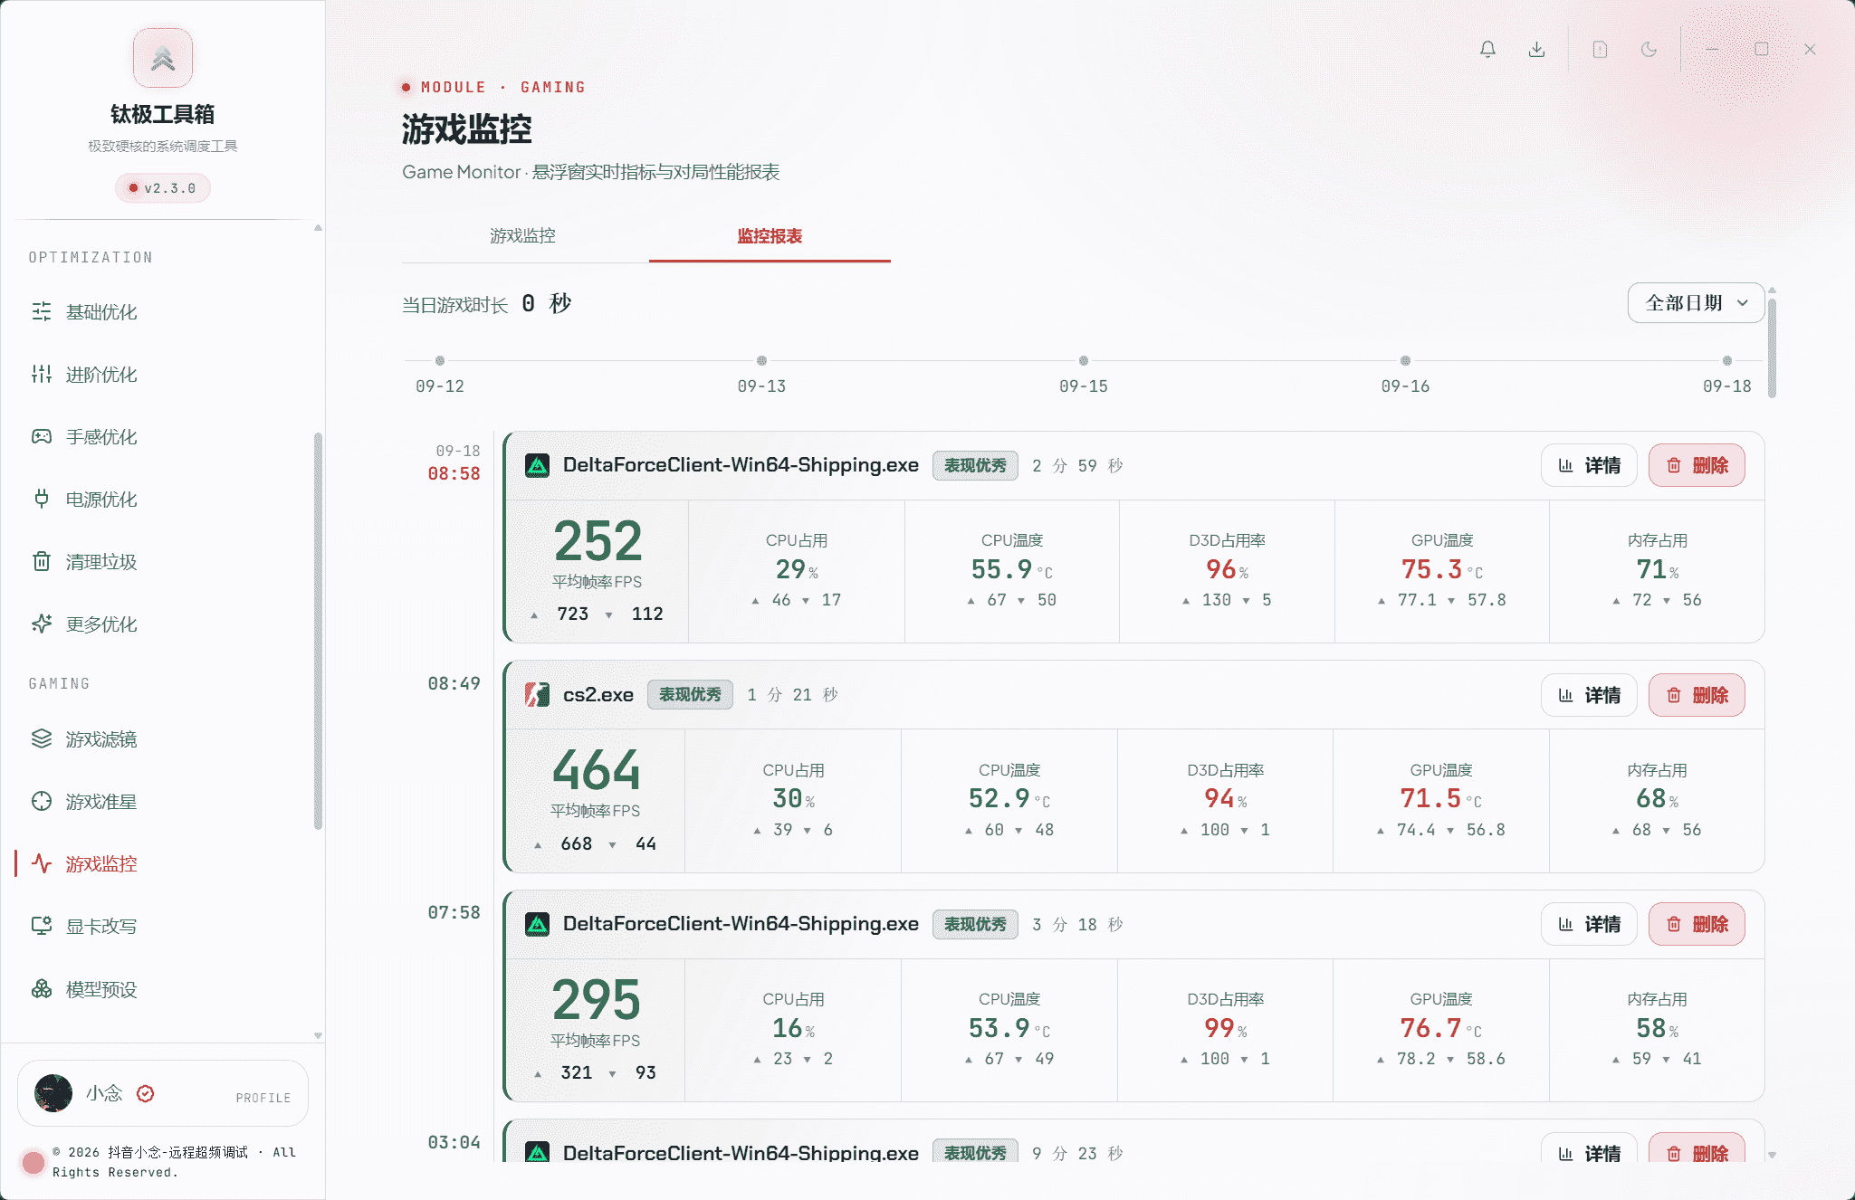Click the document info icon in header
The width and height of the screenshot is (1855, 1200).
pos(1600,50)
